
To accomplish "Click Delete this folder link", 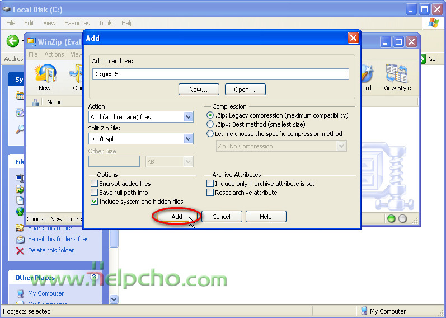I will [x=51, y=250].
